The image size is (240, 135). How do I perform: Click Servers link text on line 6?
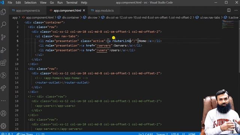click(120, 46)
